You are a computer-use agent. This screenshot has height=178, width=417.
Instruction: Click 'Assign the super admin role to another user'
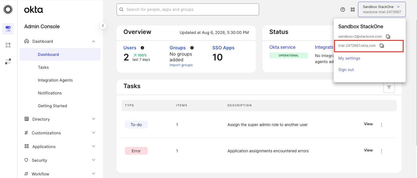point(268,125)
